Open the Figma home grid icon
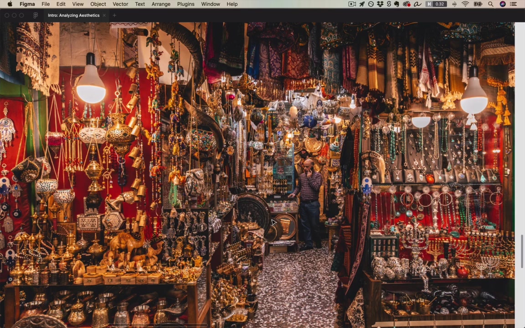 pos(36,15)
